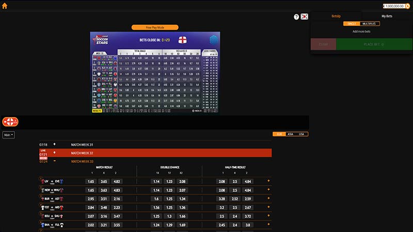Expand more markets for TOT vs ARS

(268, 207)
